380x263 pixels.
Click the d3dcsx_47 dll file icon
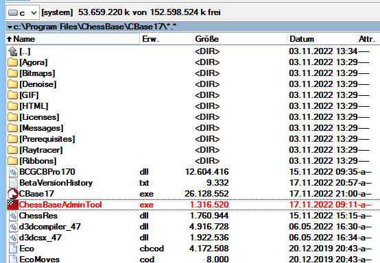13,238
